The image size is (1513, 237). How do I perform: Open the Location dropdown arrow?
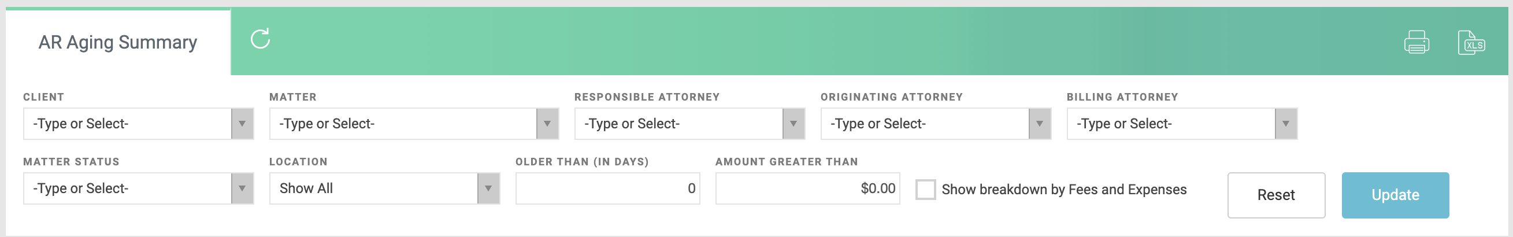pyautogui.click(x=488, y=189)
